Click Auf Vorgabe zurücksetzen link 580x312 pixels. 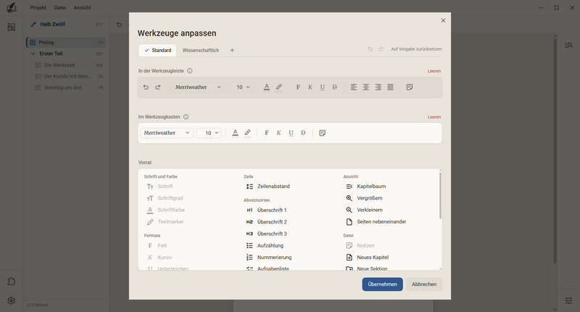pos(416,49)
